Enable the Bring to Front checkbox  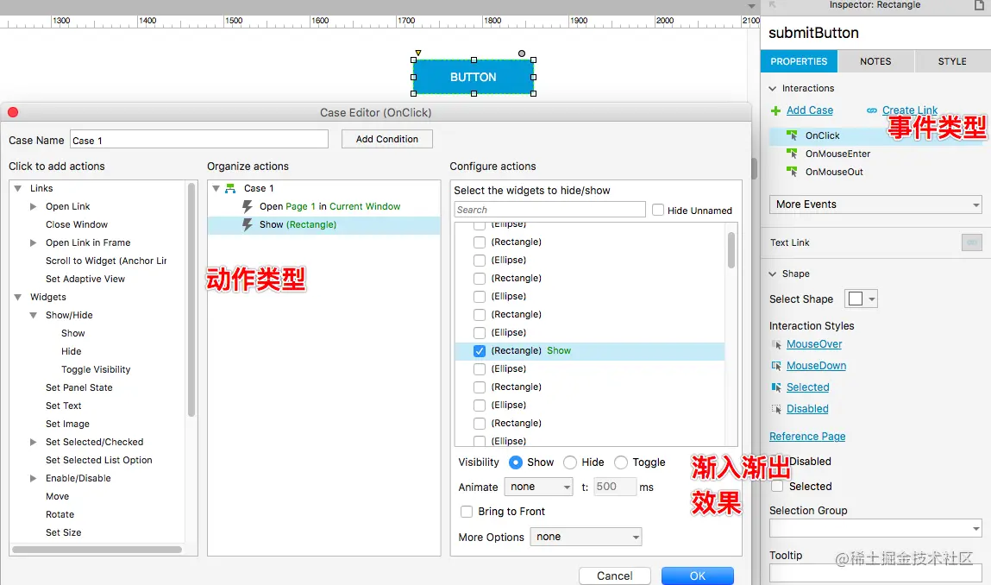467,512
